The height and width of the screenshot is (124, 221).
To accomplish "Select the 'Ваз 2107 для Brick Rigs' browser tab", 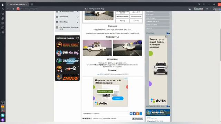I will pos(17,4).
